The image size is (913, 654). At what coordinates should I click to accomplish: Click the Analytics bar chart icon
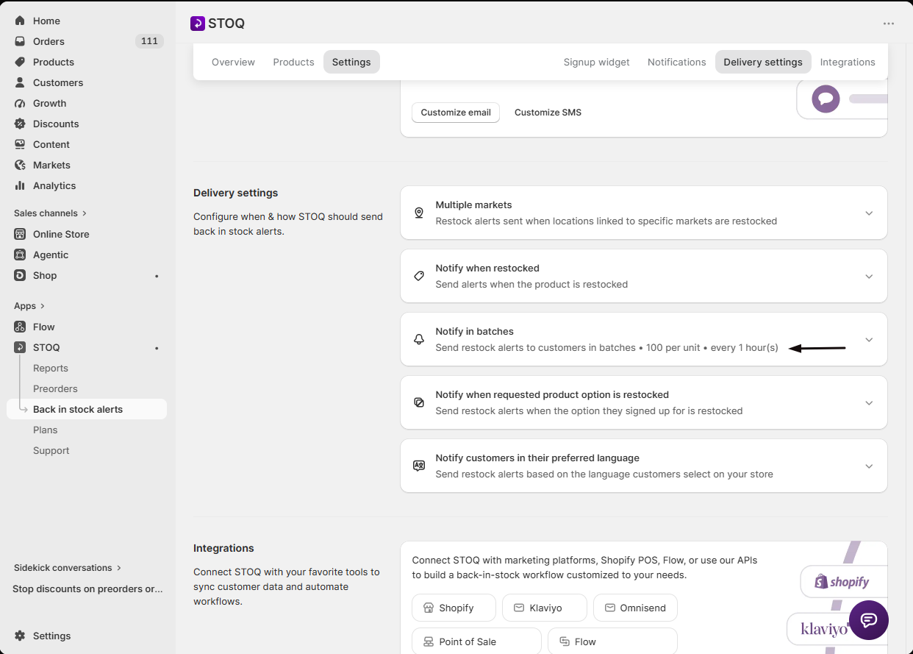tap(20, 185)
